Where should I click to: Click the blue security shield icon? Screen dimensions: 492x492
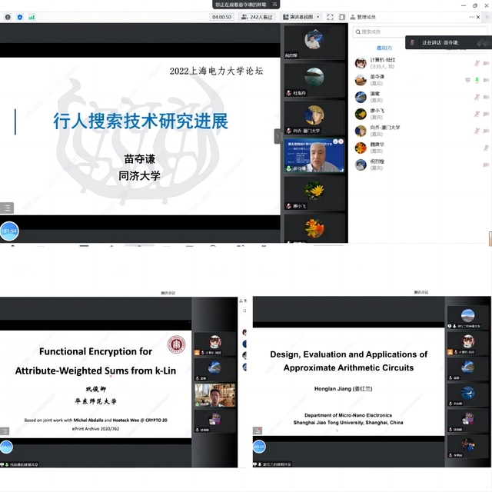[19, 16]
